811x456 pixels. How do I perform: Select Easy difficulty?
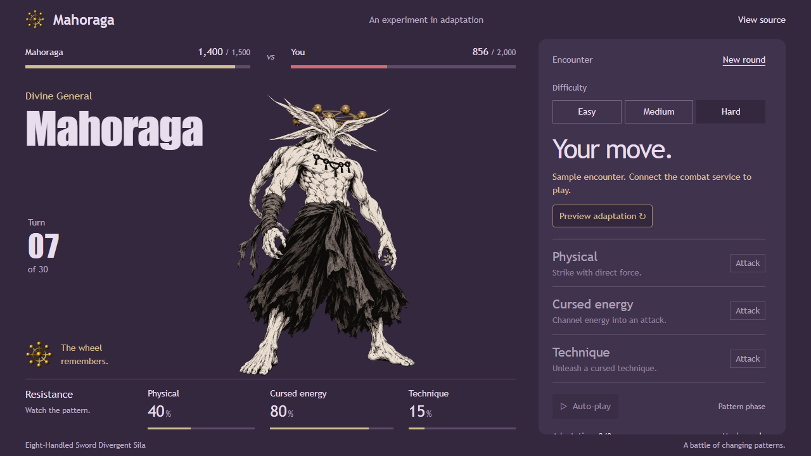tap(587, 111)
